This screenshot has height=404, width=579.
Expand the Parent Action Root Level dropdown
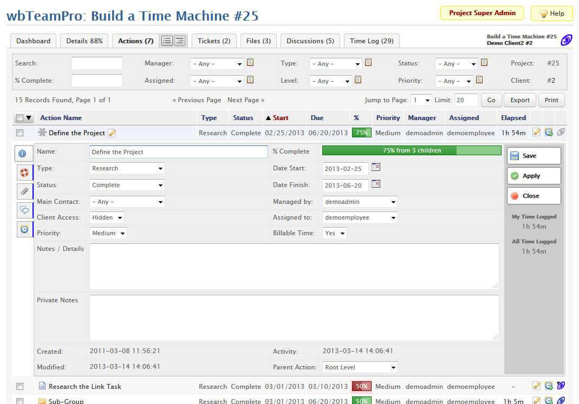(360, 367)
